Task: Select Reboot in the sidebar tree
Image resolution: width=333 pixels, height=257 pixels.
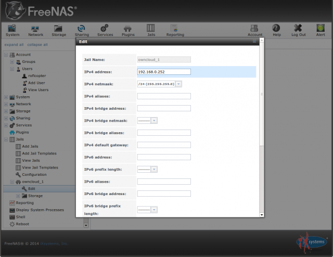Action: (22, 224)
